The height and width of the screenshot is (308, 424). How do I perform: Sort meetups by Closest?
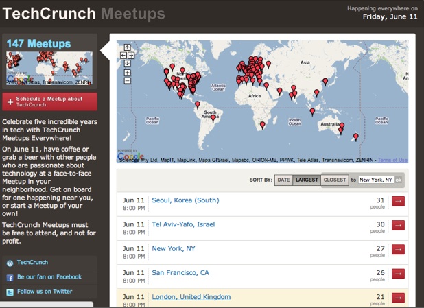click(x=335, y=180)
